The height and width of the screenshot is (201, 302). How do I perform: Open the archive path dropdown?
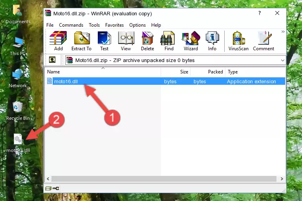pyautogui.click(x=282, y=60)
